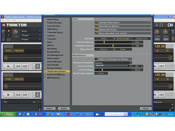Click the metronome icon under FX 1
Viewport: 175px width, 131px height.
tap(4, 39)
